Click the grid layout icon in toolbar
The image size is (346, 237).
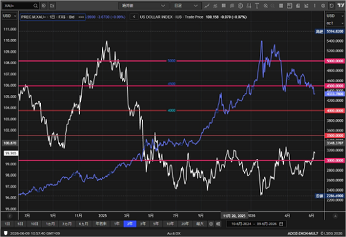(281, 6)
